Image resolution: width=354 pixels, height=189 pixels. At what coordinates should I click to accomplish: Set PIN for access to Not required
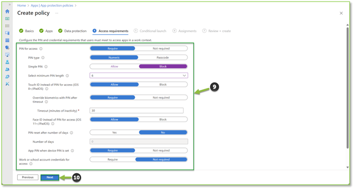pyautogui.click(x=161, y=48)
